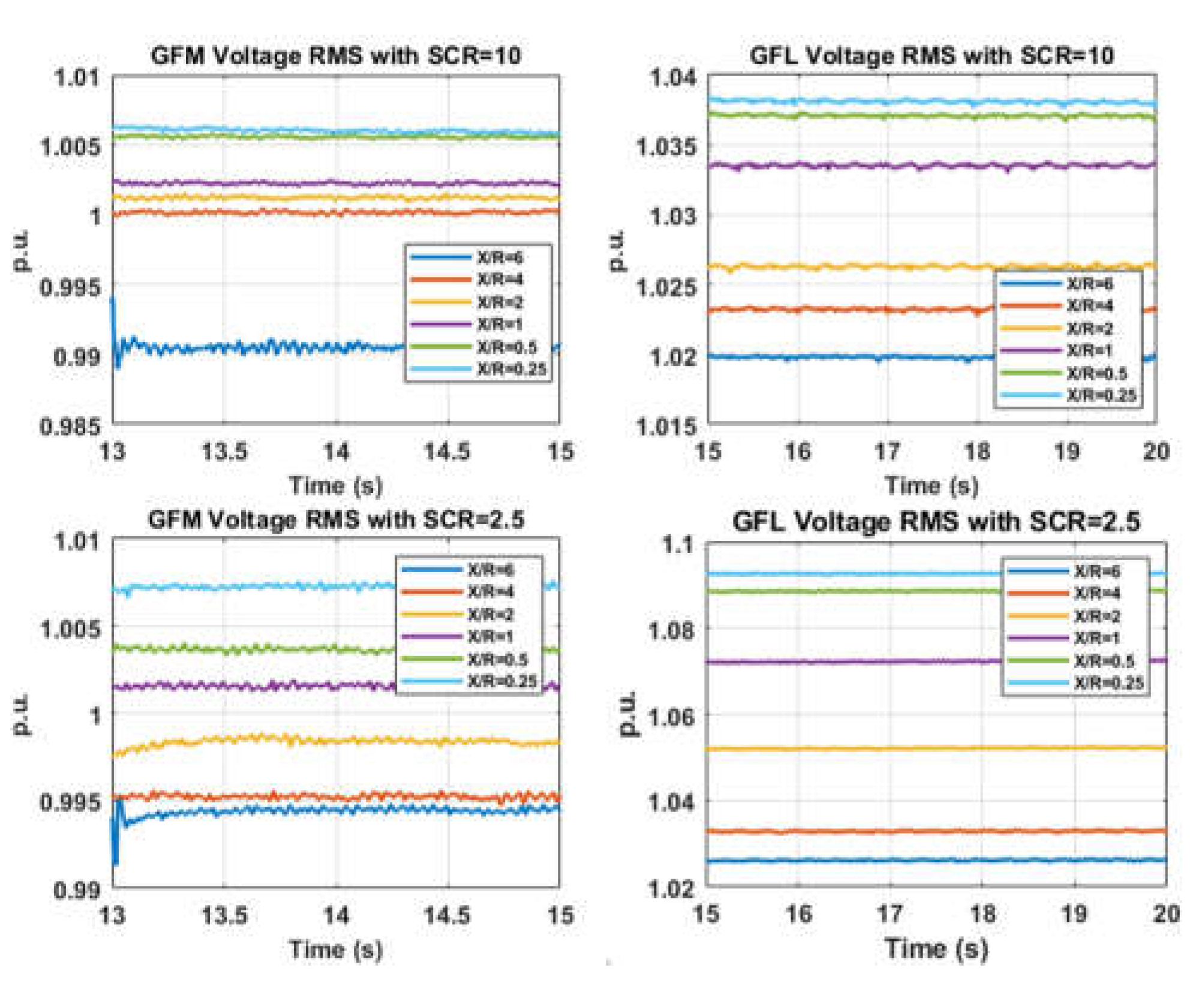
Task: Click the 'GFM Voltage RMS with SCR=2.5' title
Action: tap(336, 519)
